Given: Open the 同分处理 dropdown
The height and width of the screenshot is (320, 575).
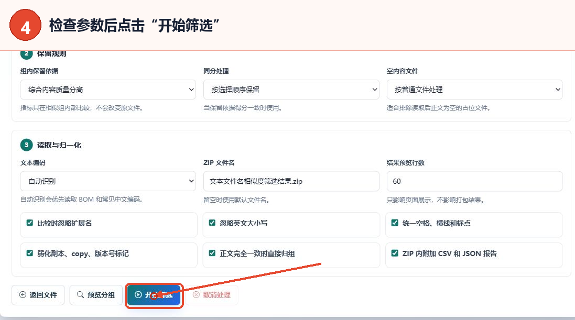Looking at the screenshot, I should [x=291, y=90].
